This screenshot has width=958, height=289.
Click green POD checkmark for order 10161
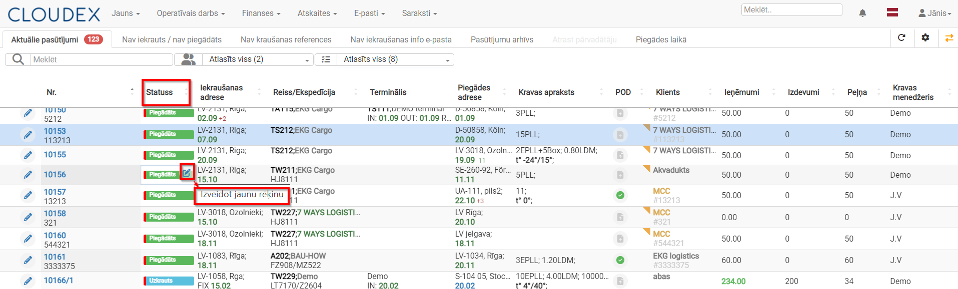tap(620, 260)
